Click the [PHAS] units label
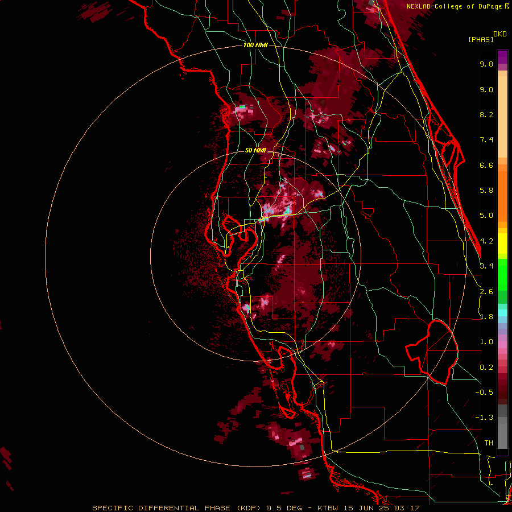Viewport: 512px width, 512px height. pyautogui.click(x=481, y=39)
